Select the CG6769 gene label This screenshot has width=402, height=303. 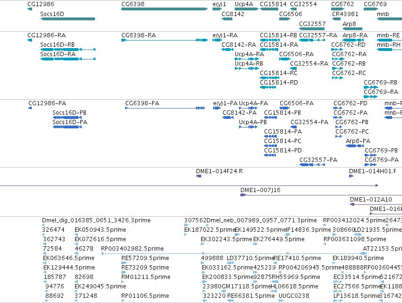tap(375, 4)
